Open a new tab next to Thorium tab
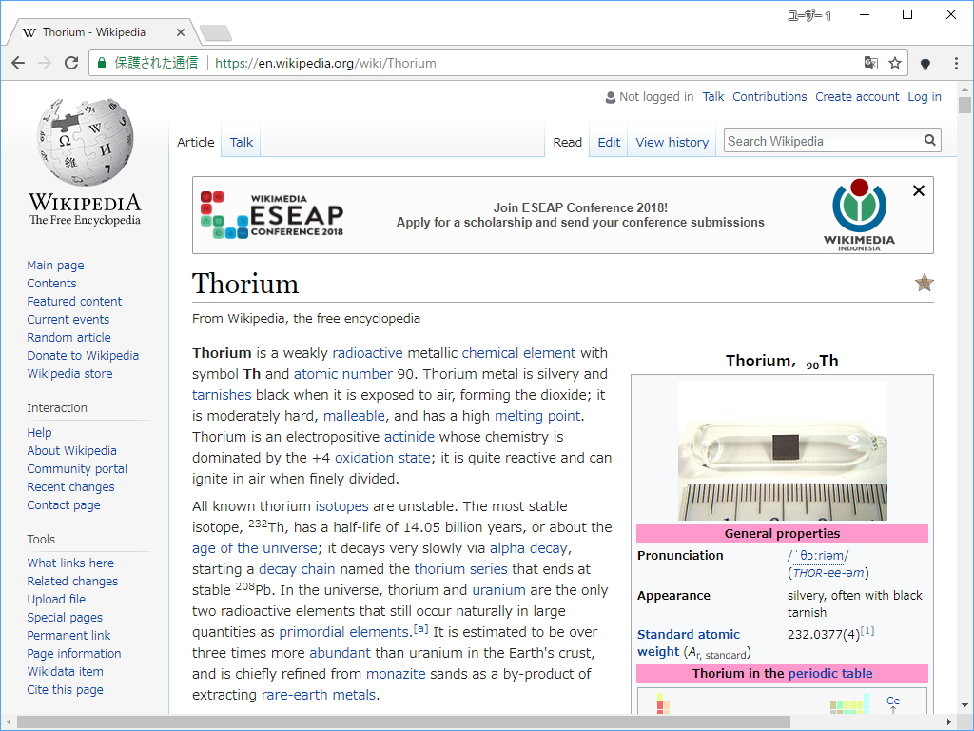Viewport: 974px width, 731px height. click(216, 33)
